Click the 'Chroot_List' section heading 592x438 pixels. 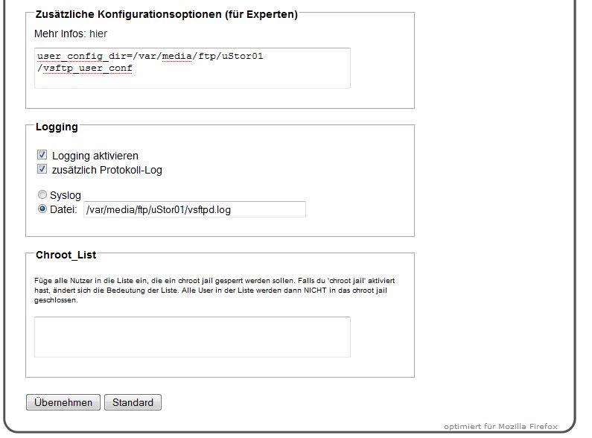(x=66, y=255)
